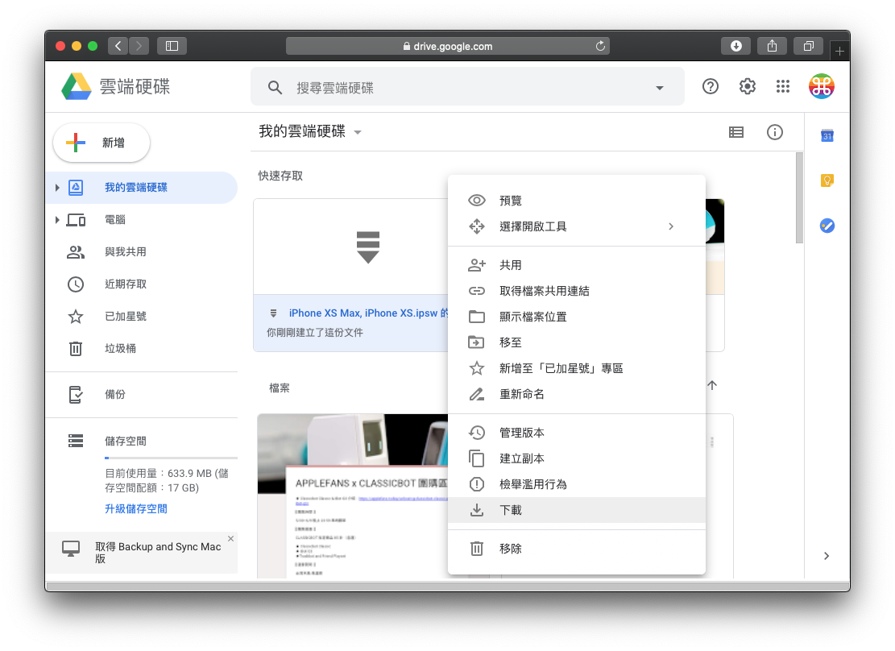Viewport: 895px width, 651px height.
Task: Click the Safari share icon
Action: click(773, 46)
